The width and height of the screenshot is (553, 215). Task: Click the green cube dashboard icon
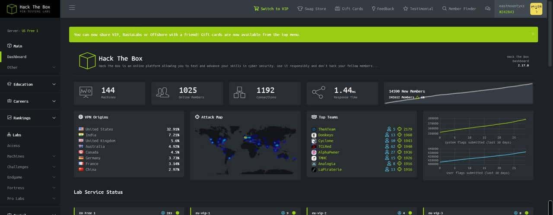point(87,61)
